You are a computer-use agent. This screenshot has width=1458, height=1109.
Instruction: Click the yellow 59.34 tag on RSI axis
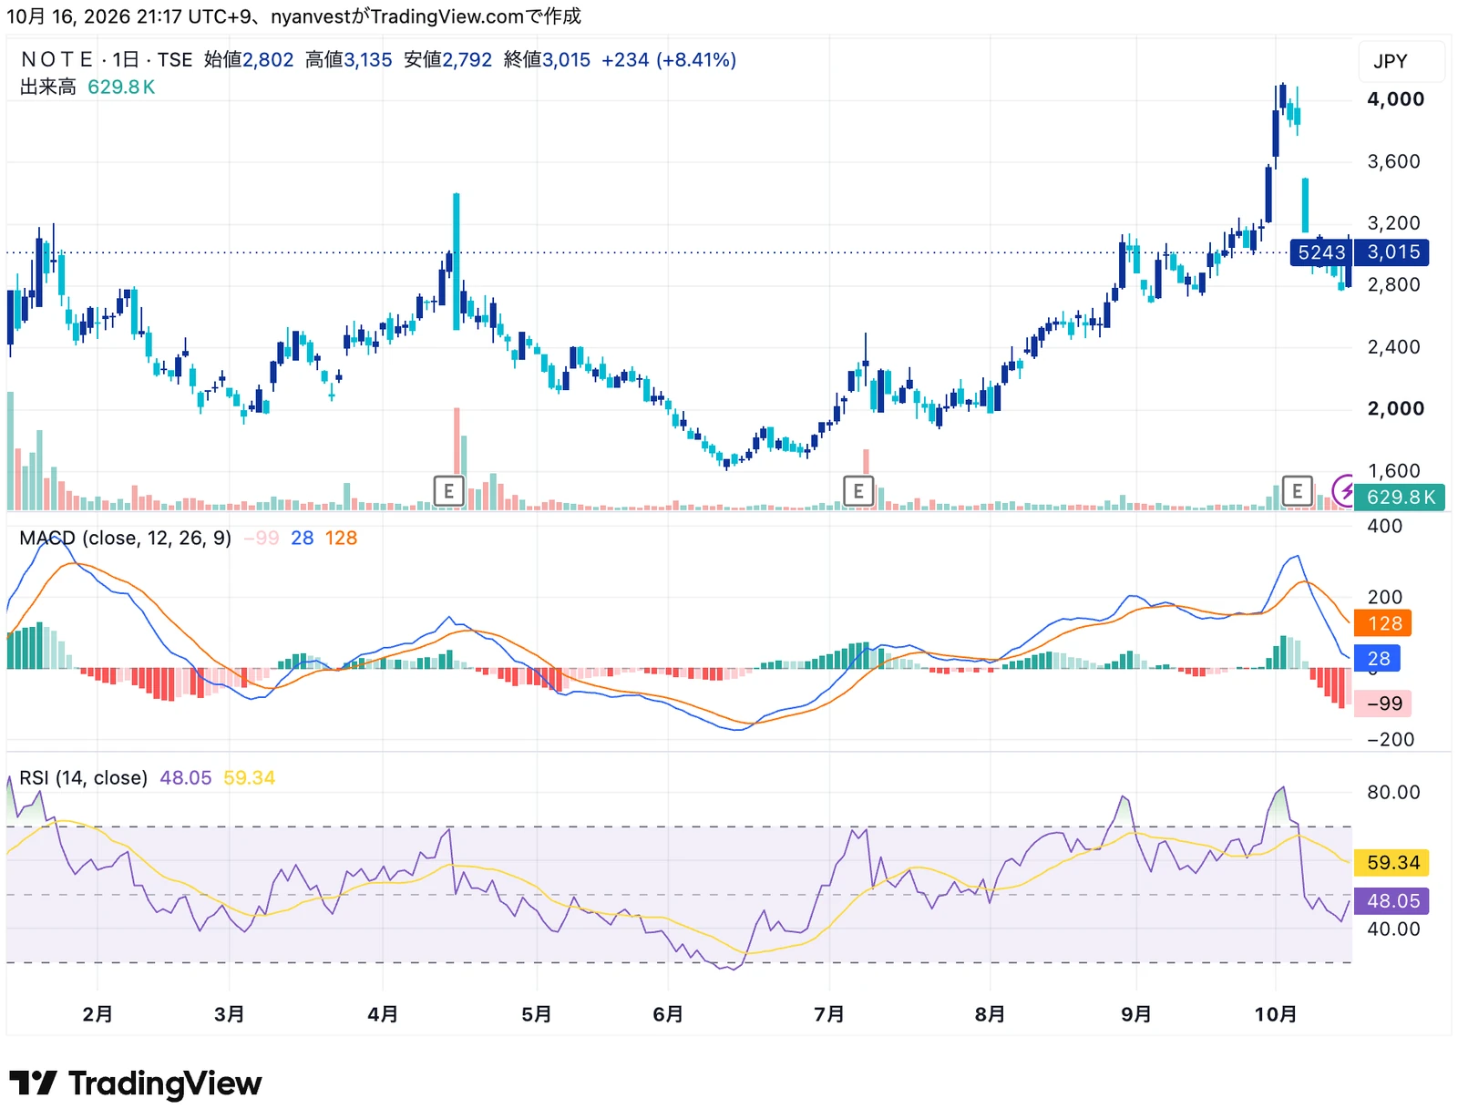pos(1392,863)
